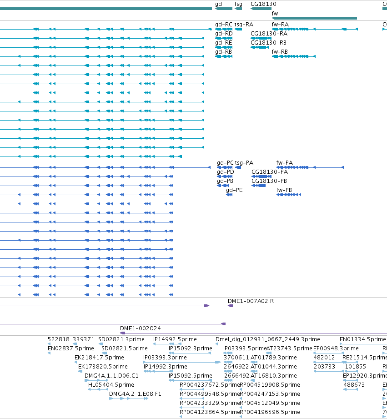Viewport: 387px width, 419px height.
Task: Click the gd-RD transcript label
Action: click(224, 34)
